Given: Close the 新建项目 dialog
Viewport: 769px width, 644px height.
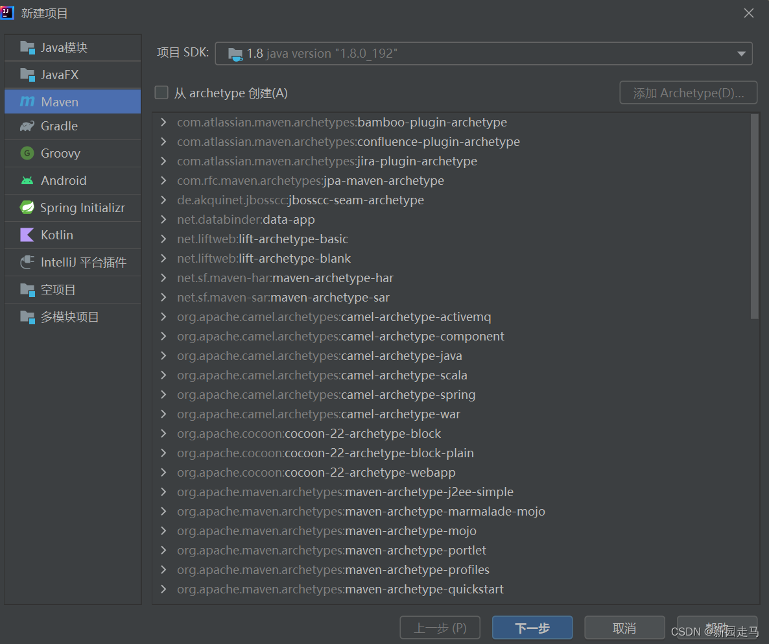Looking at the screenshot, I should pyautogui.click(x=748, y=13).
